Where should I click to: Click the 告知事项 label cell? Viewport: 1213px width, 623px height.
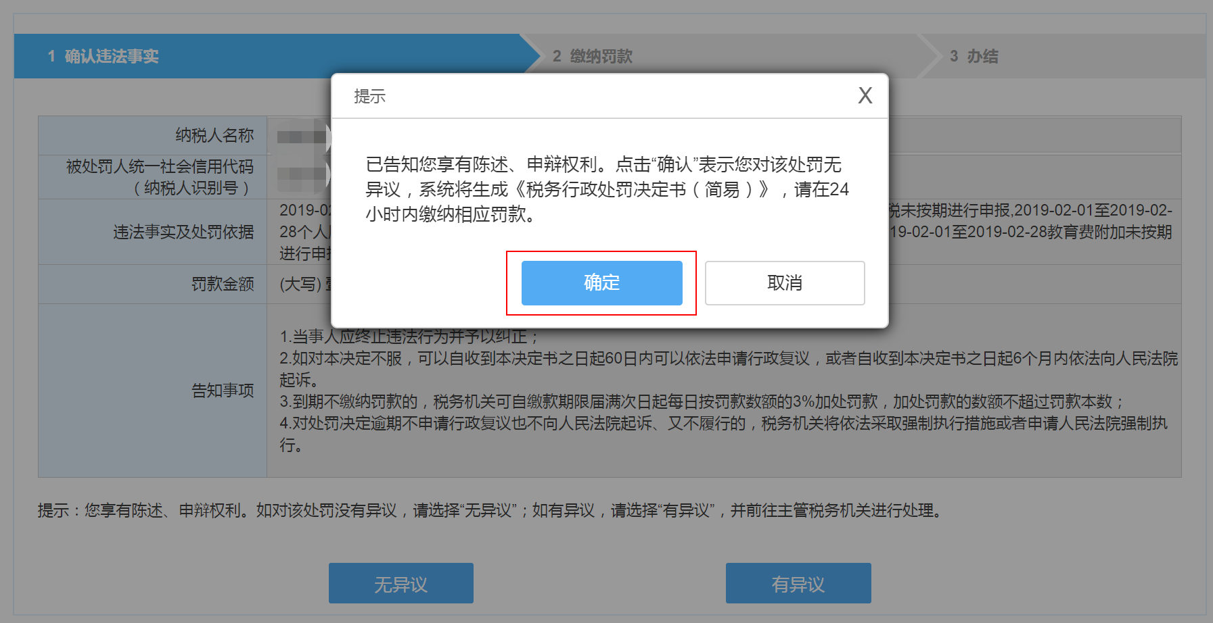153,391
